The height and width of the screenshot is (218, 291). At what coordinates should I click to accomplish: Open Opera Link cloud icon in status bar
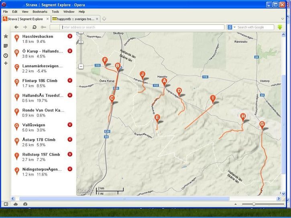[16, 204]
